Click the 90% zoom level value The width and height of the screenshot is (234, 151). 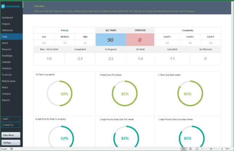[x=227, y=149]
